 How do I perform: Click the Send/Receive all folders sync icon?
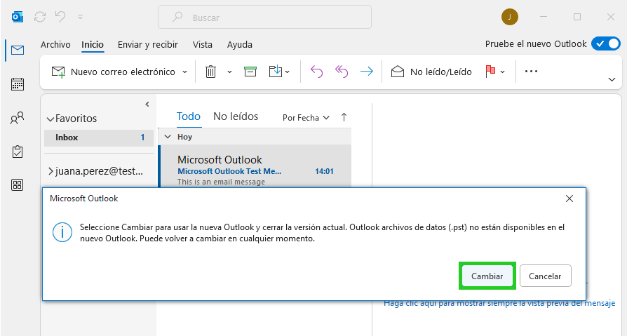(x=40, y=17)
